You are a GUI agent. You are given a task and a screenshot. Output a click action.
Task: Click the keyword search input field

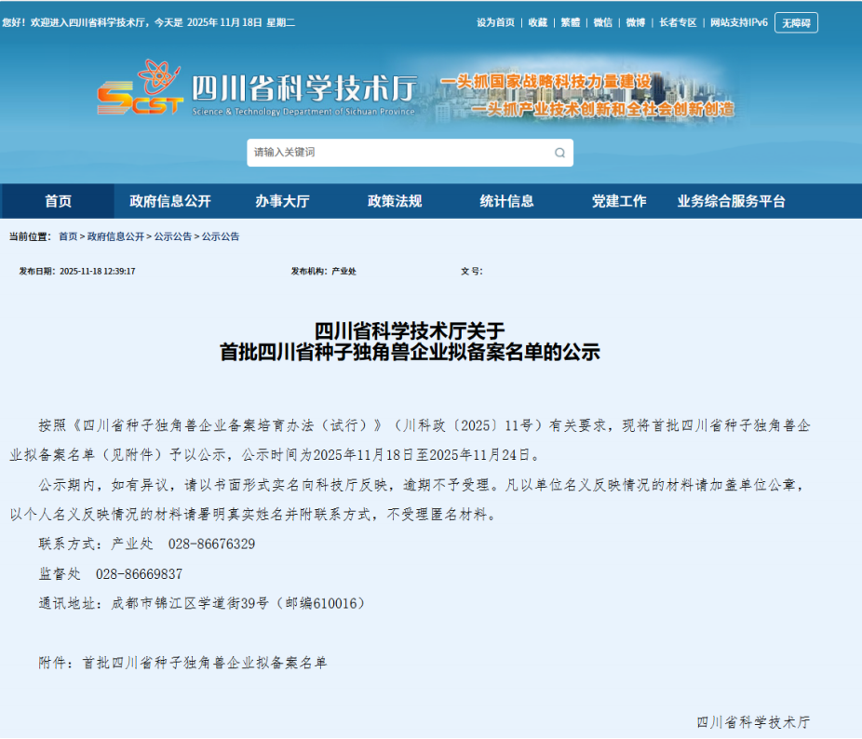click(x=398, y=153)
